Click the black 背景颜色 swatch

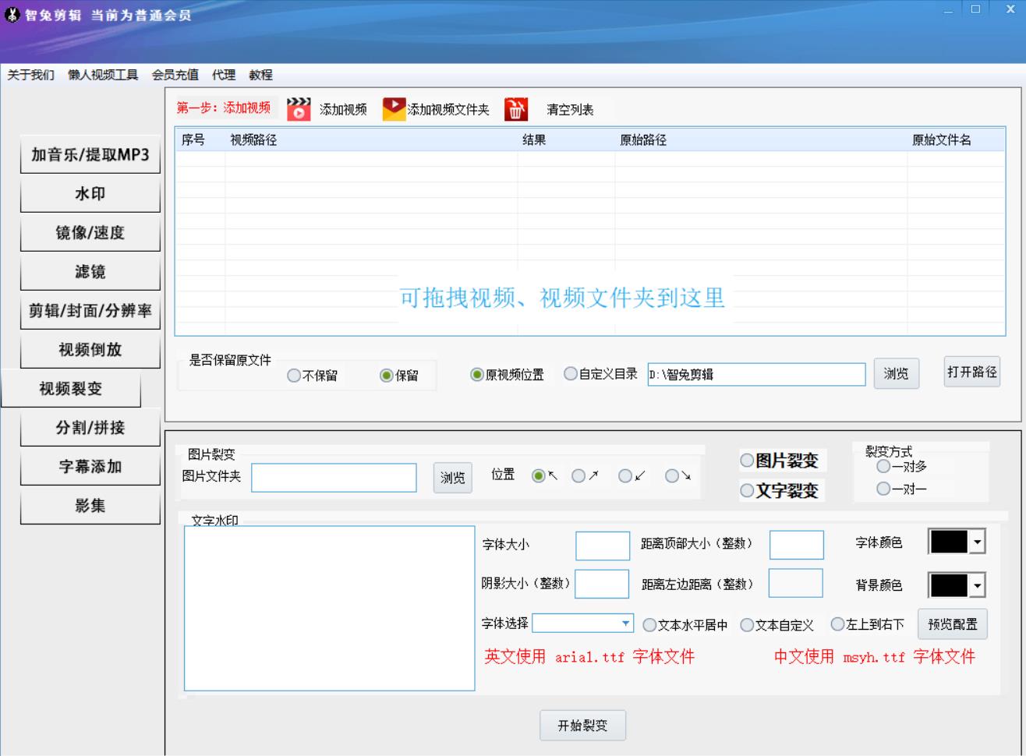(x=949, y=585)
